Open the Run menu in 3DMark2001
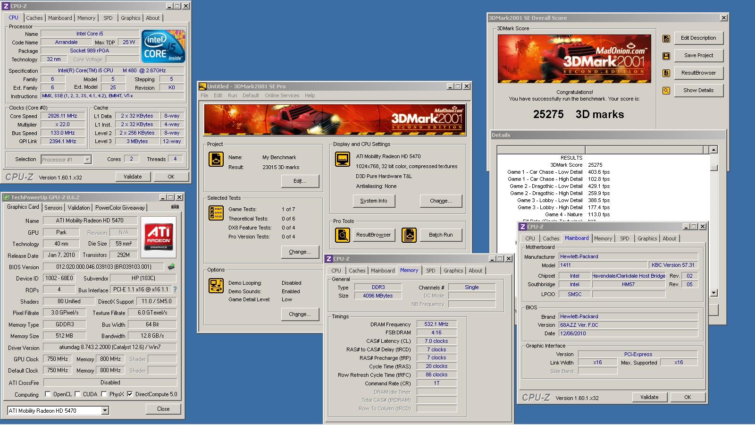Image resolution: width=755 pixels, height=425 pixels. (x=232, y=95)
